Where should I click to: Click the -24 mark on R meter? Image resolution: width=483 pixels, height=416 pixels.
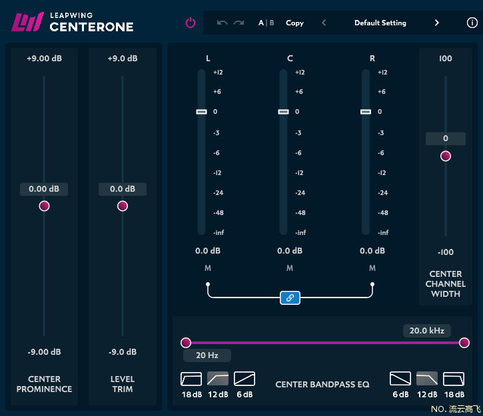382,193
